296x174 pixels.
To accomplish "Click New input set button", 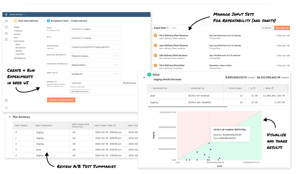I will (282, 28).
